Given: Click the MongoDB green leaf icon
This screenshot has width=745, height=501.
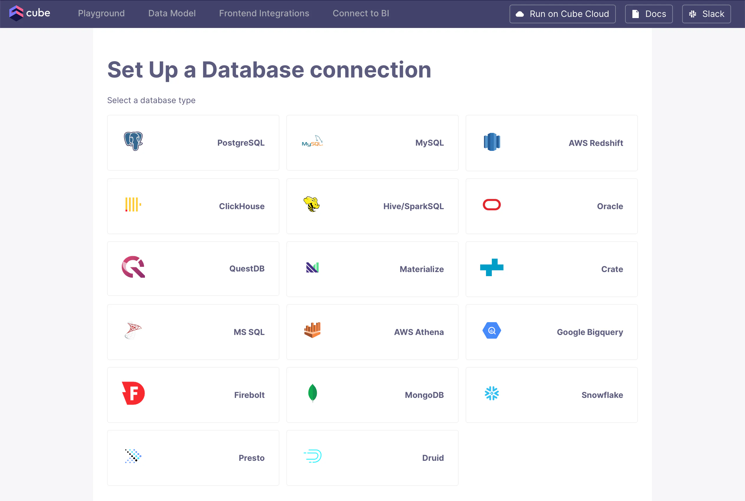Looking at the screenshot, I should [312, 393].
